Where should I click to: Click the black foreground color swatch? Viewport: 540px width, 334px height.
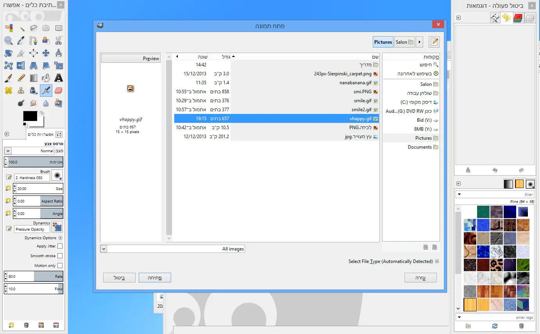point(30,116)
